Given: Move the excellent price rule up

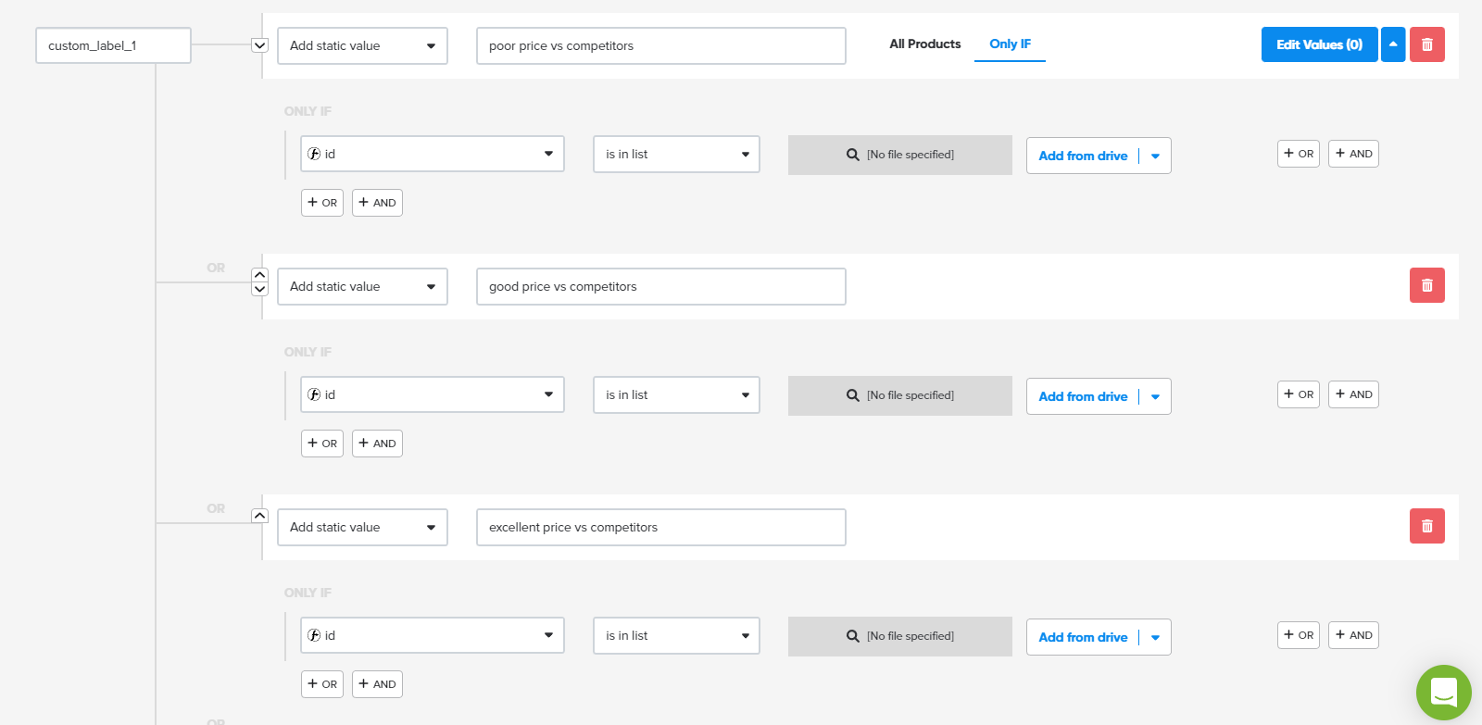Looking at the screenshot, I should (x=260, y=516).
